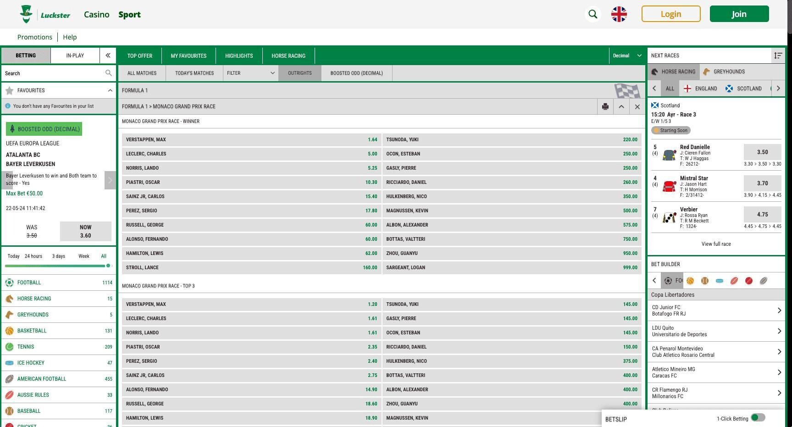Select the basketball icon in Bet Builder
This screenshot has height=427, width=792.
[x=690, y=281]
